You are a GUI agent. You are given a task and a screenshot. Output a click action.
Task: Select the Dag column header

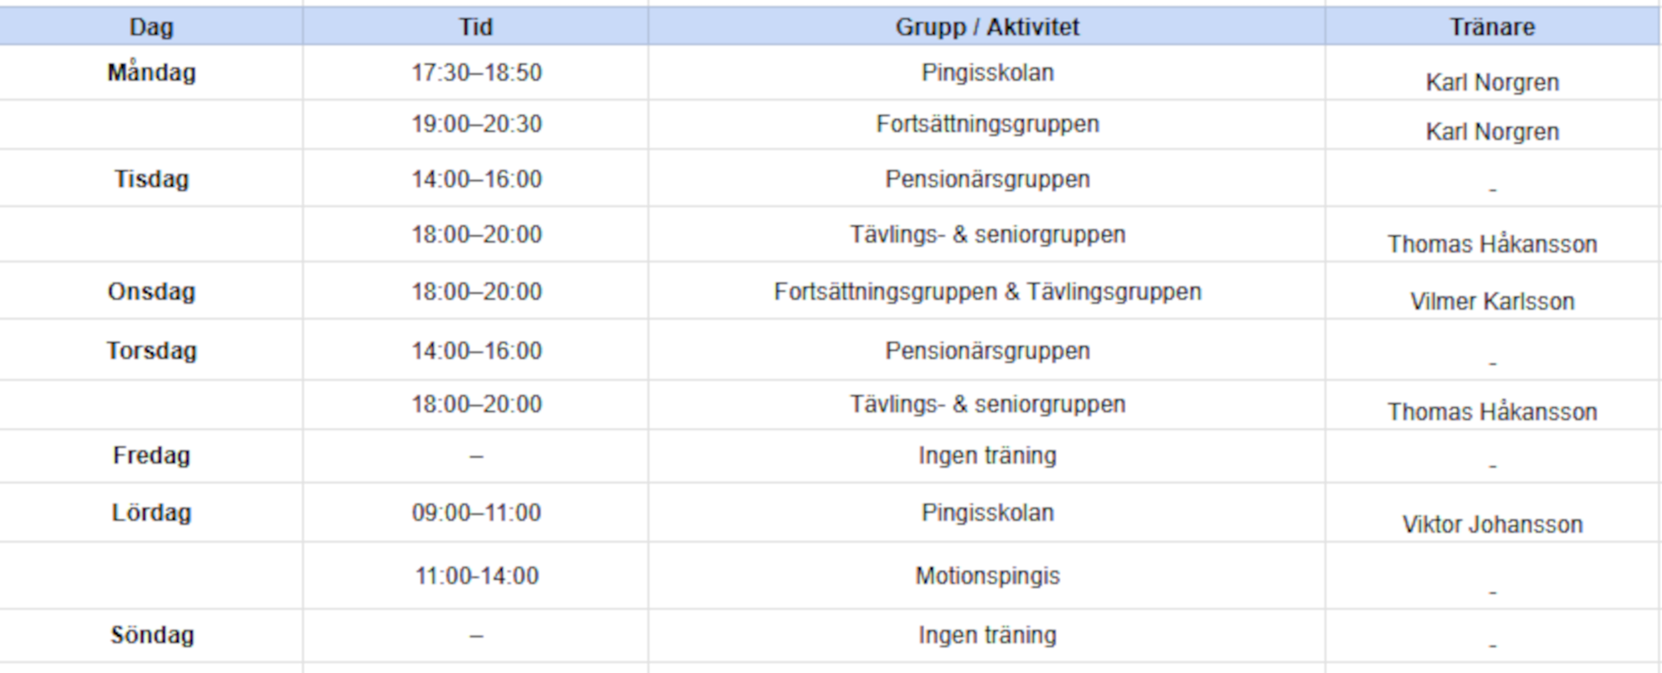click(151, 27)
